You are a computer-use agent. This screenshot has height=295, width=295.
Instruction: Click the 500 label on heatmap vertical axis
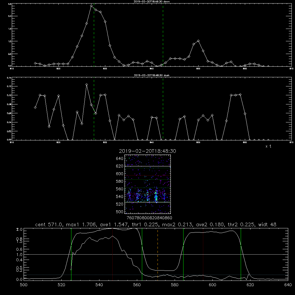(120, 212)
